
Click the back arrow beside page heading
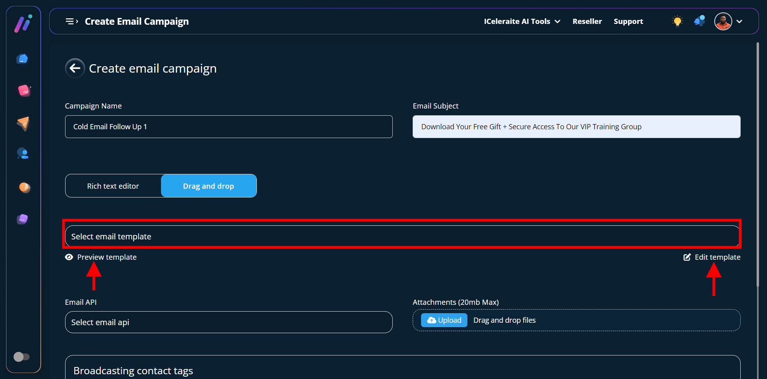(x=75, y=68)
